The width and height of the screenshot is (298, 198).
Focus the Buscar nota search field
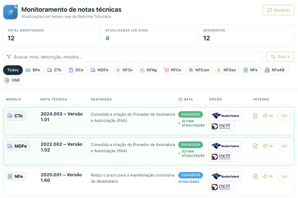pyautogui.click(x=137, y=57)
